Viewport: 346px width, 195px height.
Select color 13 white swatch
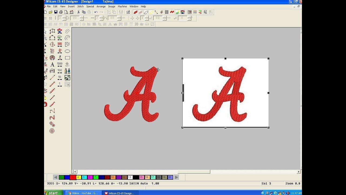pyautogui.click(x=130, y=177)
